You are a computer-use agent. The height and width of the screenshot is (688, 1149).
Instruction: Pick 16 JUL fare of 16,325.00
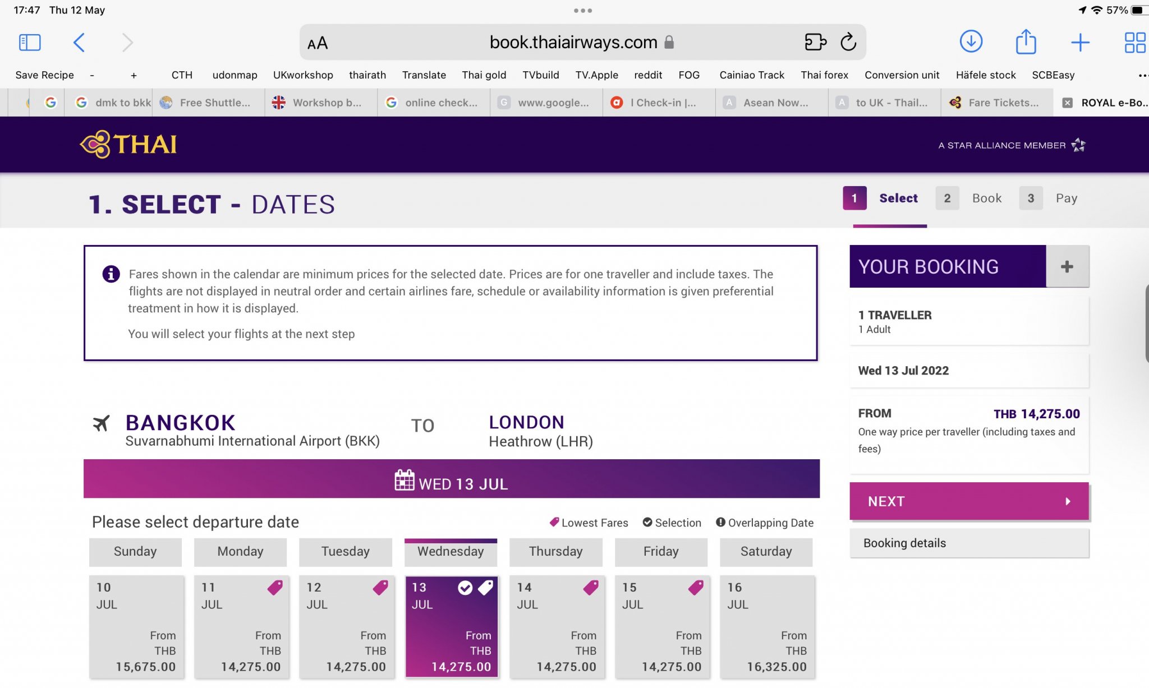click(767, 627)
